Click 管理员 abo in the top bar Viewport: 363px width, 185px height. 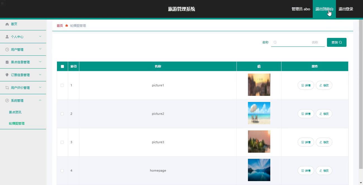pyautogui.click(x=301, y=9)
